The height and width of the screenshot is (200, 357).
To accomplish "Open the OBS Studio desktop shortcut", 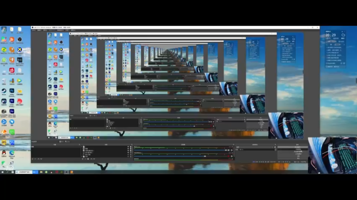I will pos(20,40).
